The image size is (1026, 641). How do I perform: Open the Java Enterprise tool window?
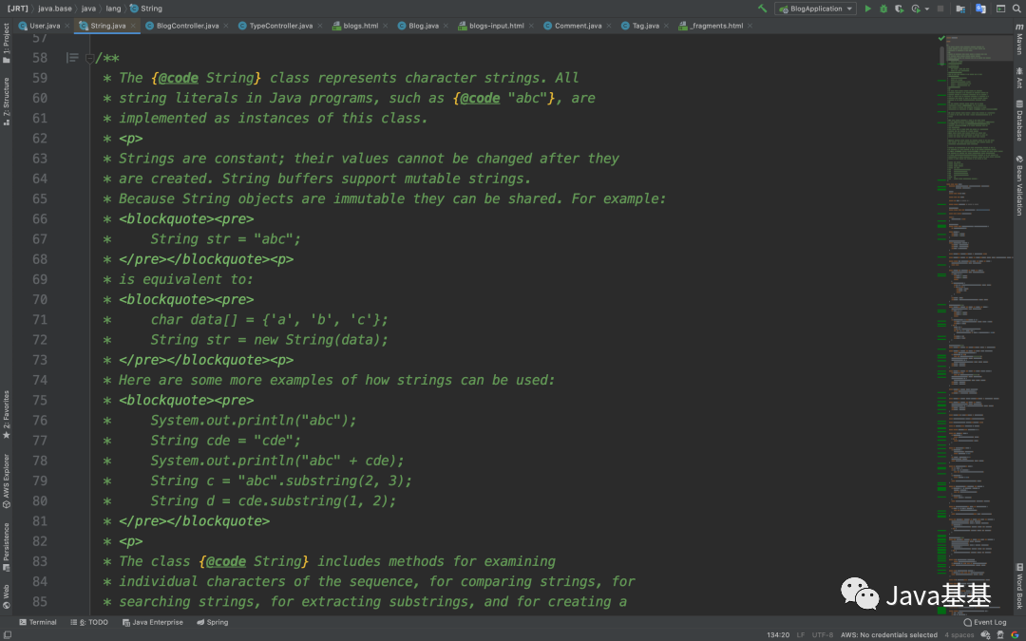(152, 622)
